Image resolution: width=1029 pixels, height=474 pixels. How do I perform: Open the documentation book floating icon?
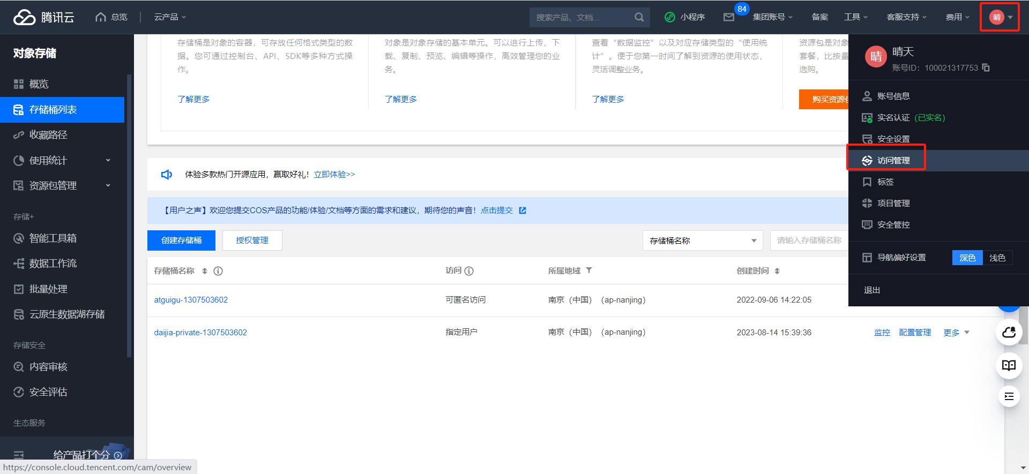click(x=1009, y=365)
